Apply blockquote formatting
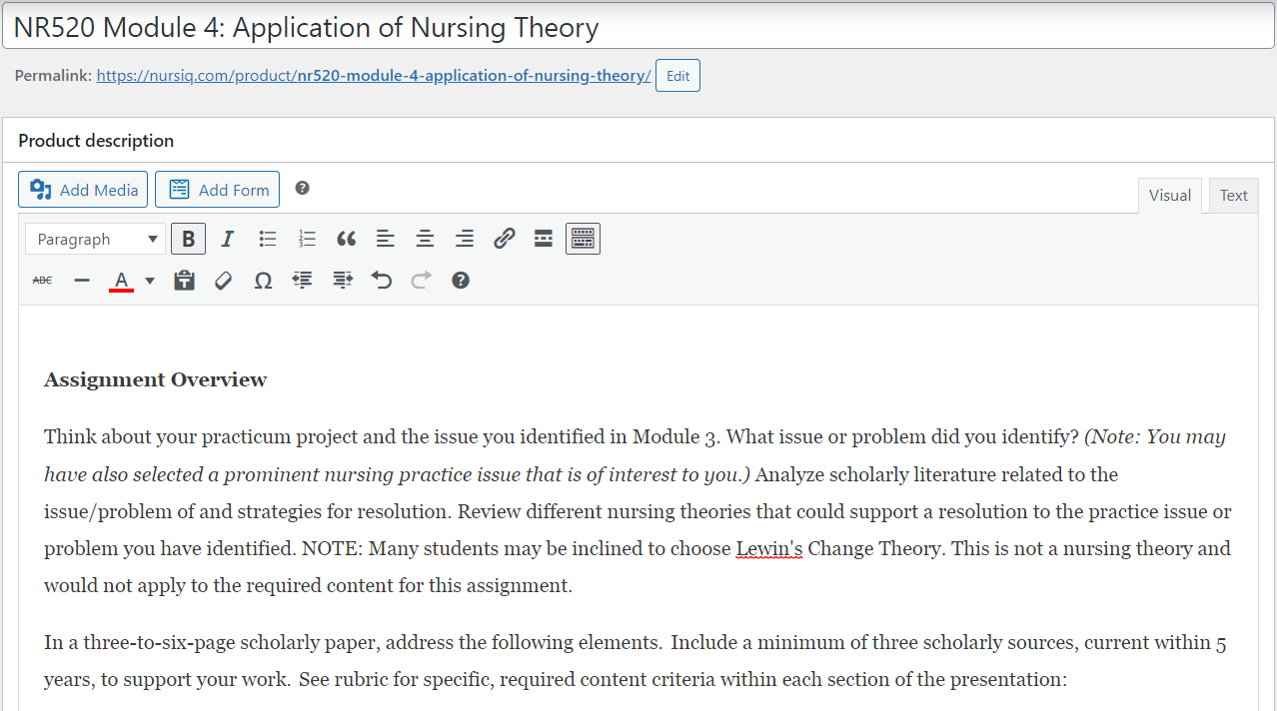This screenshot has width=1277, height=711. click(346, 240)
